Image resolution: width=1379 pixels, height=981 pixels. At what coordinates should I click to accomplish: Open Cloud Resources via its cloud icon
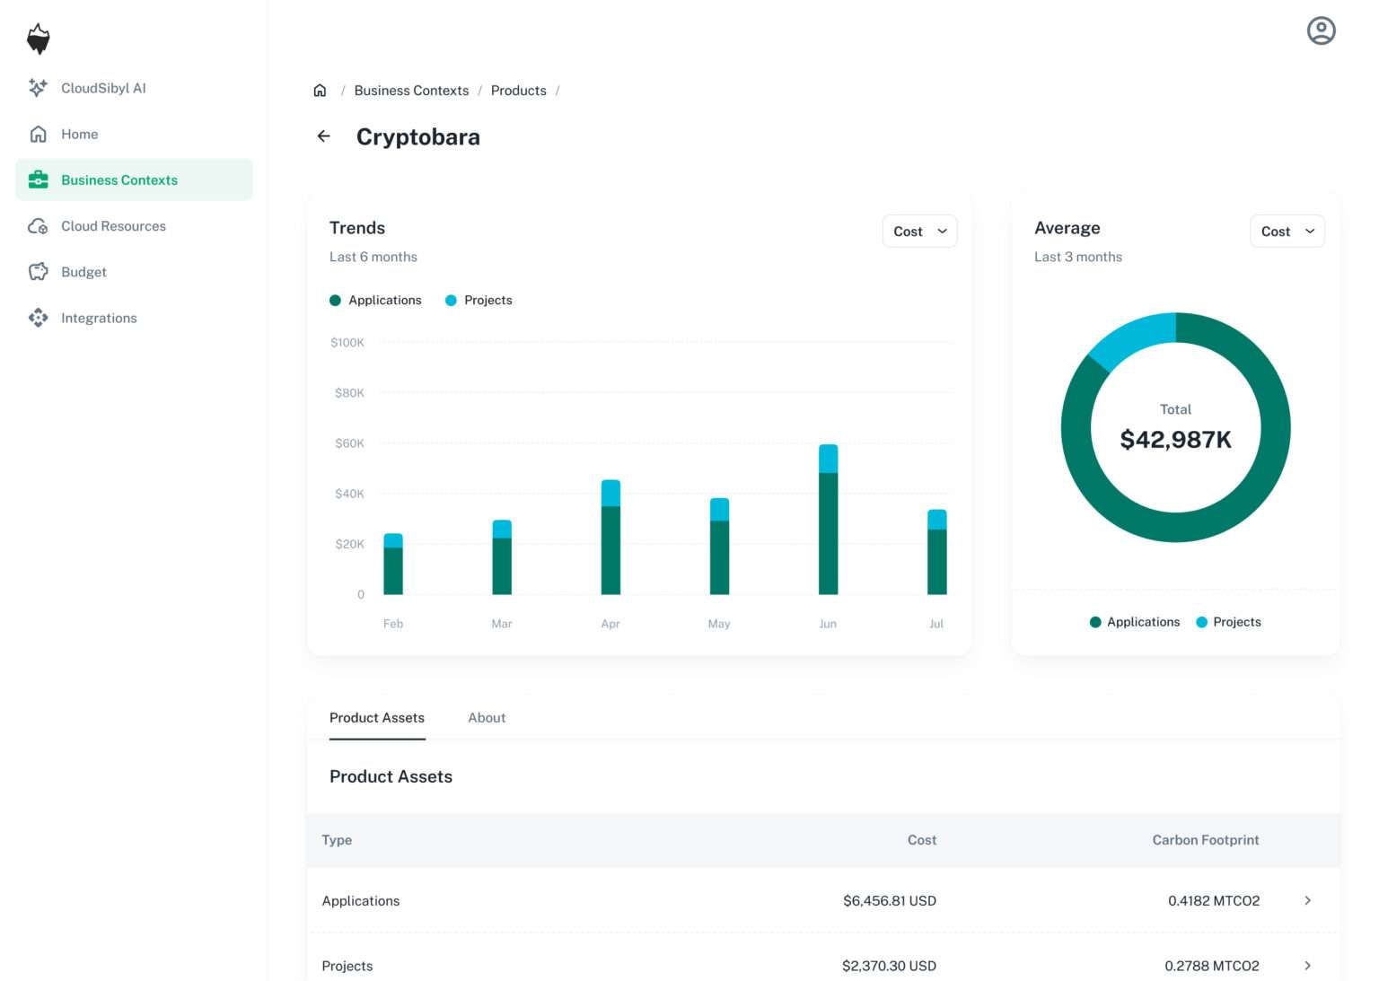(38, 225)
